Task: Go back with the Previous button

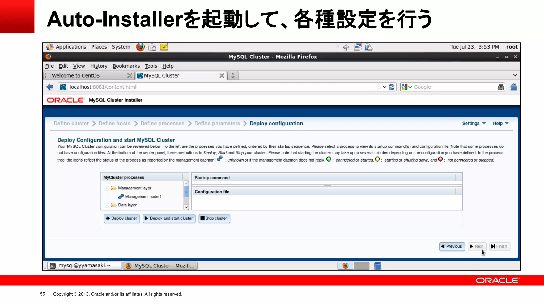Action: coord(452,246)
